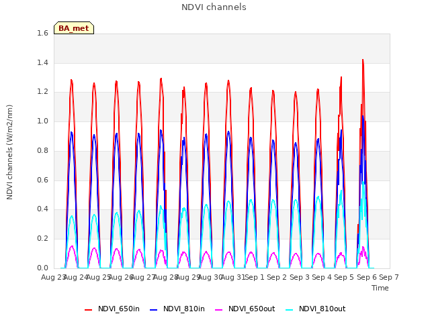
Task: Click the 1.2 y-axis tick label
Action: (42, 92)
